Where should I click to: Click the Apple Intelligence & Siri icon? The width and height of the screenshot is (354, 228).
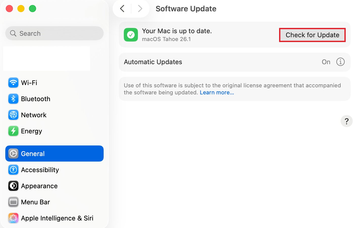coord(13,218)
